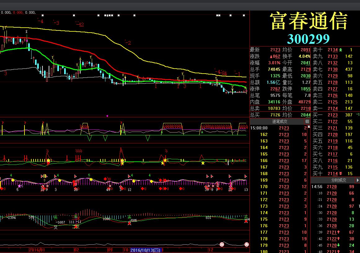The height and width of the screenshot is (253, 360).
Task: Click the highlighted date 2016/10/13(四) on the time axis
Action: point(145,250)
